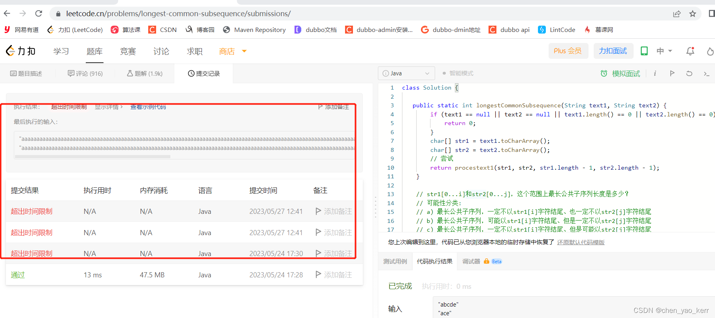
Task: Open the Maven Repository bookmark
Action: tap(254, 30)
